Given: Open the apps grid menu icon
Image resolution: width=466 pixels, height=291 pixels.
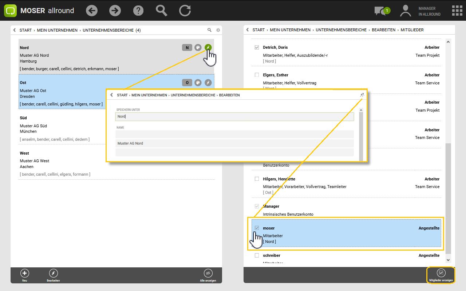Looking at the screenshot, I should [457, 11].
